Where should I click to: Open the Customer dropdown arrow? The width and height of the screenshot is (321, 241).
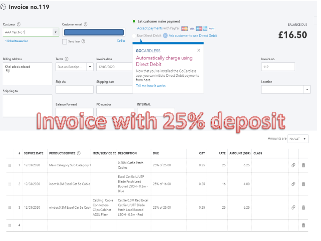click(56, 32)
